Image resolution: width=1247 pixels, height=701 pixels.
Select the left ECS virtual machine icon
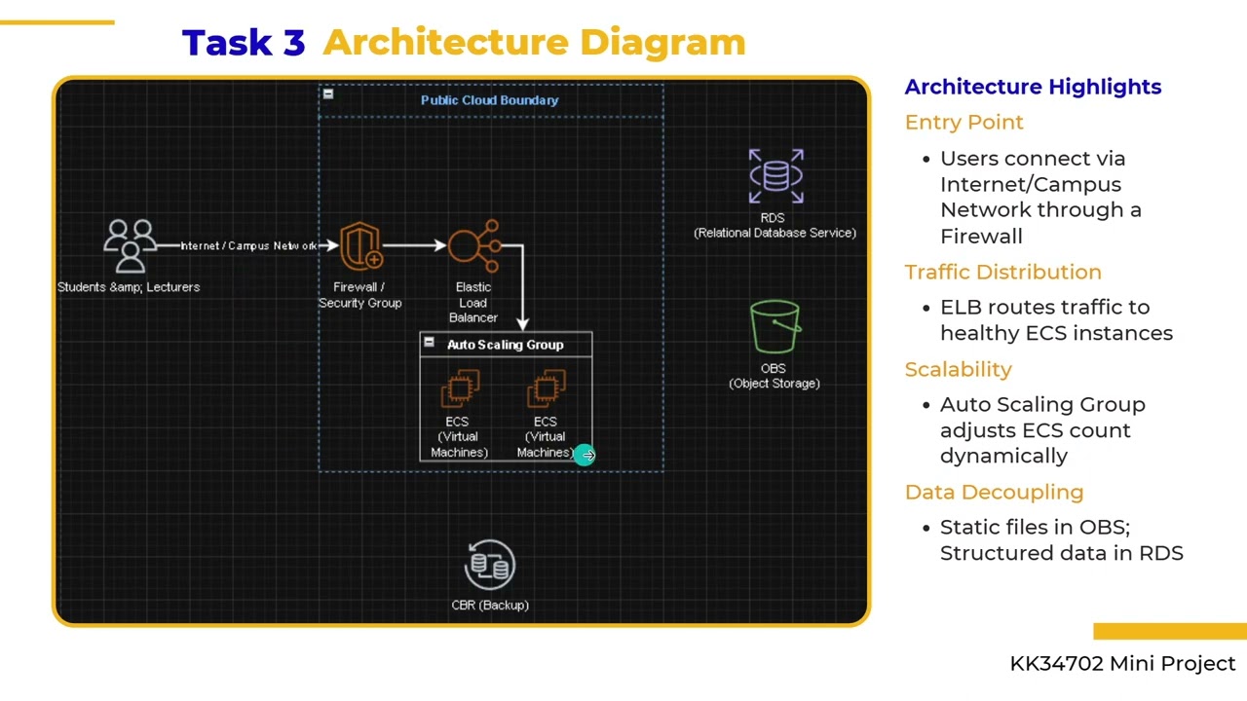coord(460,388)
